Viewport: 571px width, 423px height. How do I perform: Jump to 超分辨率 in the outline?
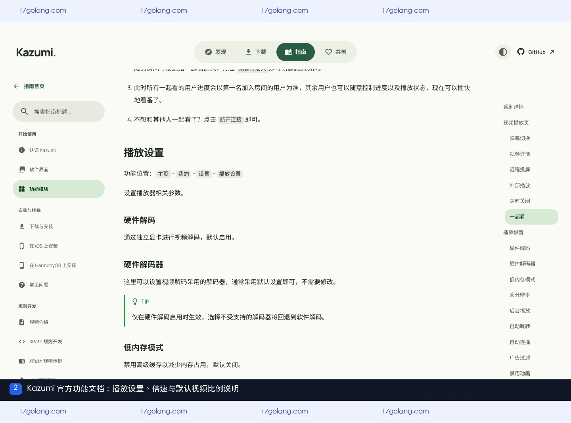(520, 295)
